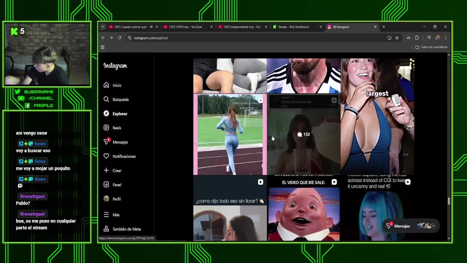Open the hovered post with 132 comments

point(304,134)
